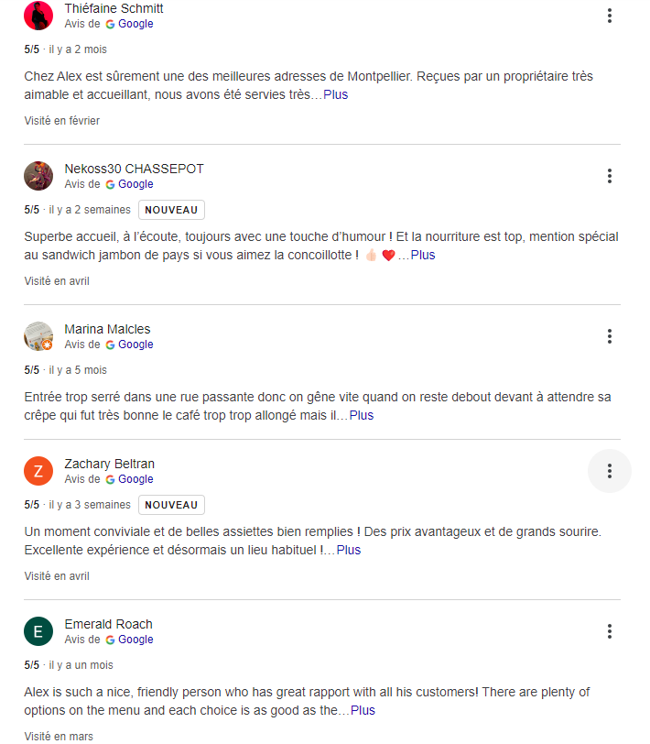The image size is (650, 744).
Task: Click Thiéfaine Schmitt's profile avatar
Action: 38,16
